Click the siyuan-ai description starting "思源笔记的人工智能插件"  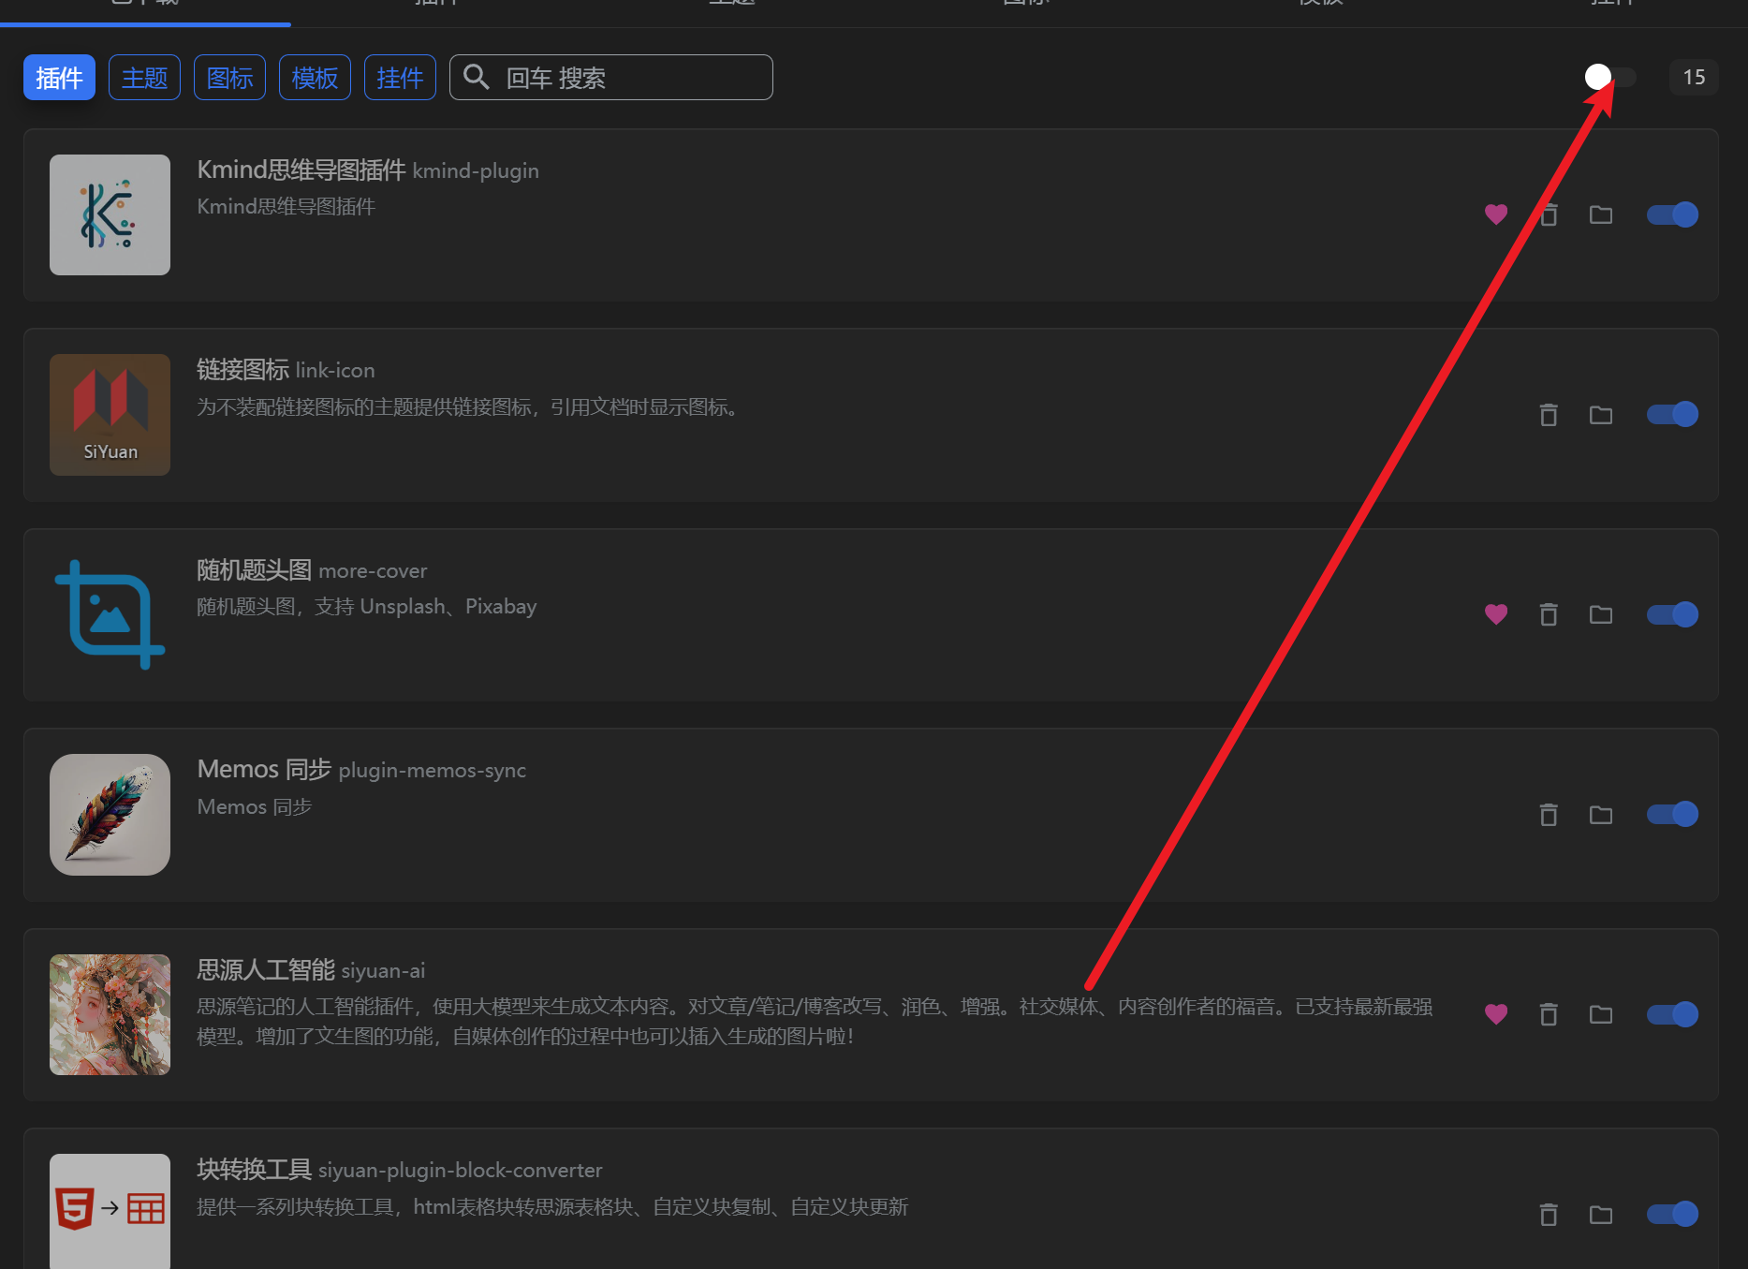[815, 1021]
